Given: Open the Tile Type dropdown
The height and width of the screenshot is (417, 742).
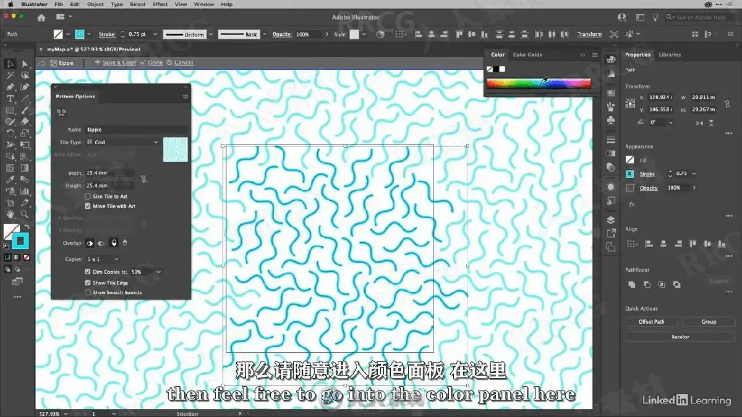Looking at the screenshot, I should [122, 142].
